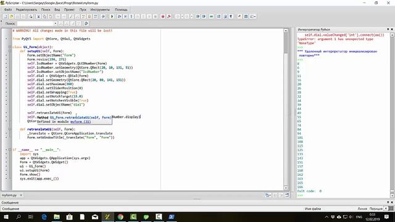The width and height of the screenshot is (395, 222).
Task: Open Find with the magnifier toolbar icon
Action: point(72,17)
